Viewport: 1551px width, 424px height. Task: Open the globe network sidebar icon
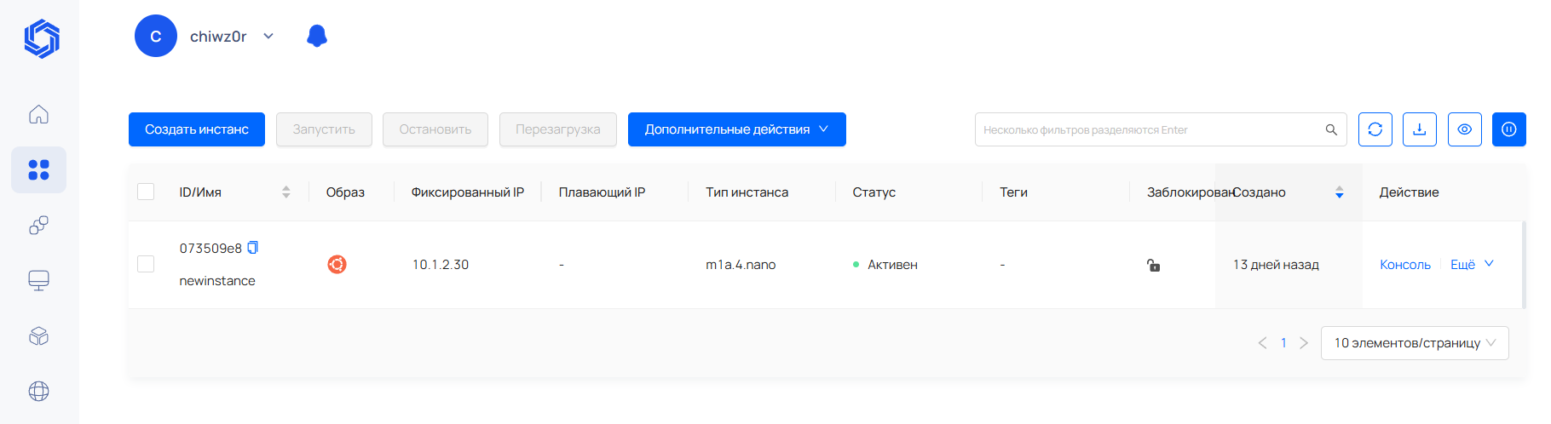pyautogui.click(x=38, y=391)
